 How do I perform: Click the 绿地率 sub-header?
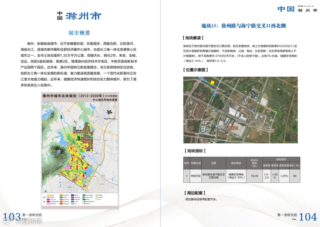click(x=275, y=166)
